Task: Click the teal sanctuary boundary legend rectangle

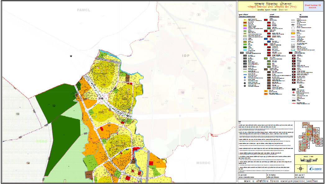Action: 293,50
